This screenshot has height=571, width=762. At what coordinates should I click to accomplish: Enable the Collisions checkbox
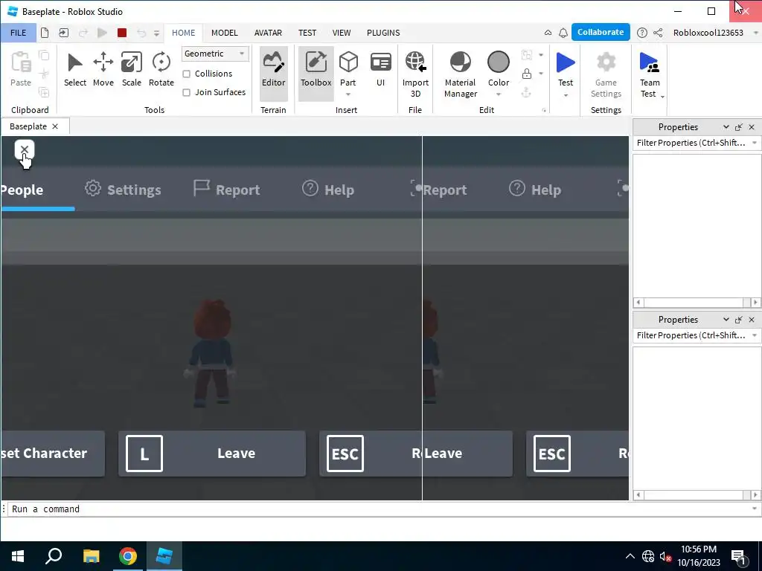tap(186, 74)
